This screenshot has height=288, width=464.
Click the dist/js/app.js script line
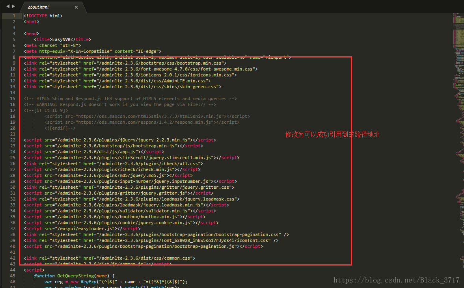94,152
